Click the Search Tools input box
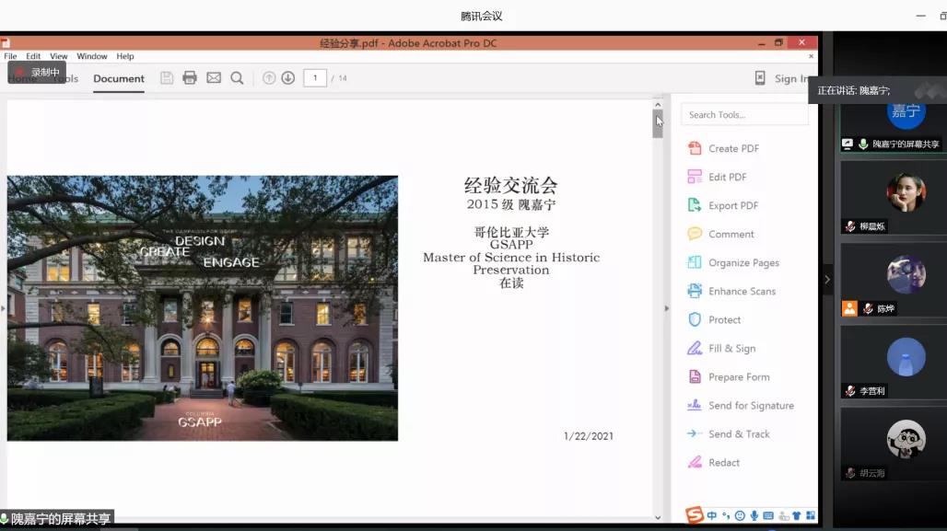947x531 pixels. (744, 115)
